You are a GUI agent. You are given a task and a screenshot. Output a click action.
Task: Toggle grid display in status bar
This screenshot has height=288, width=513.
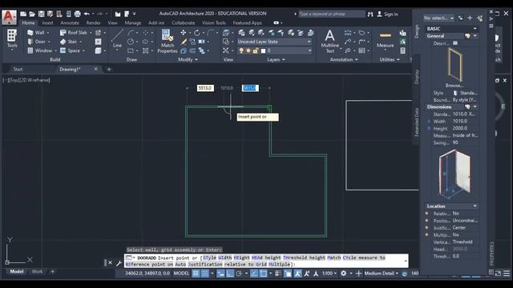(x=196, y=274)
